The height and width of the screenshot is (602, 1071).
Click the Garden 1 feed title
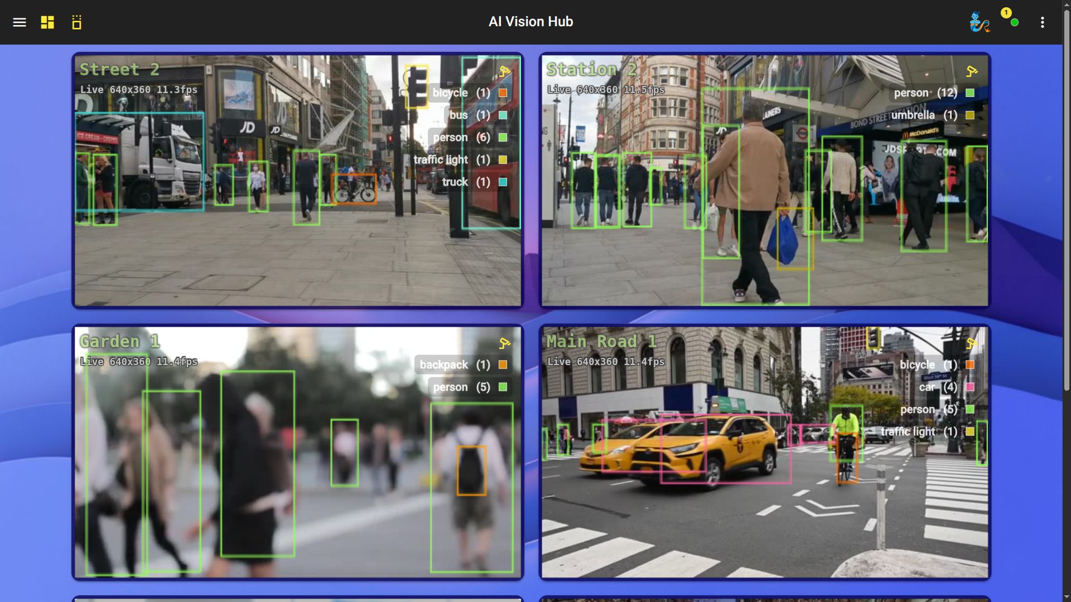(x=119, y=341)
